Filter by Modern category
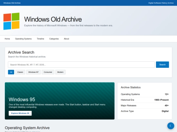The width and height of the screenshot is (177, 132). [x=60, y=72]
